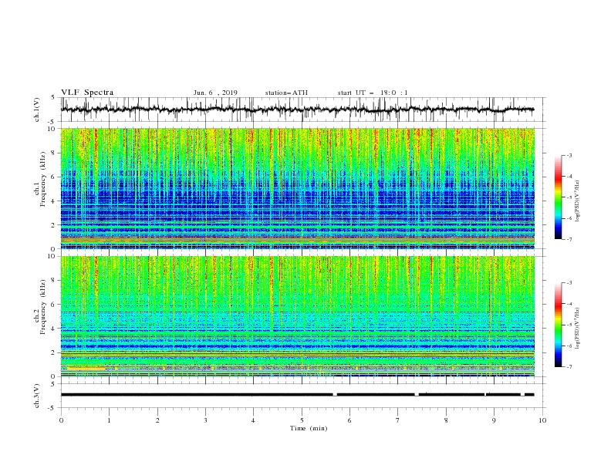Click the "-3" label on ch.1 color bar
This screenshot has height=472, width=611.
pos(569,155)
